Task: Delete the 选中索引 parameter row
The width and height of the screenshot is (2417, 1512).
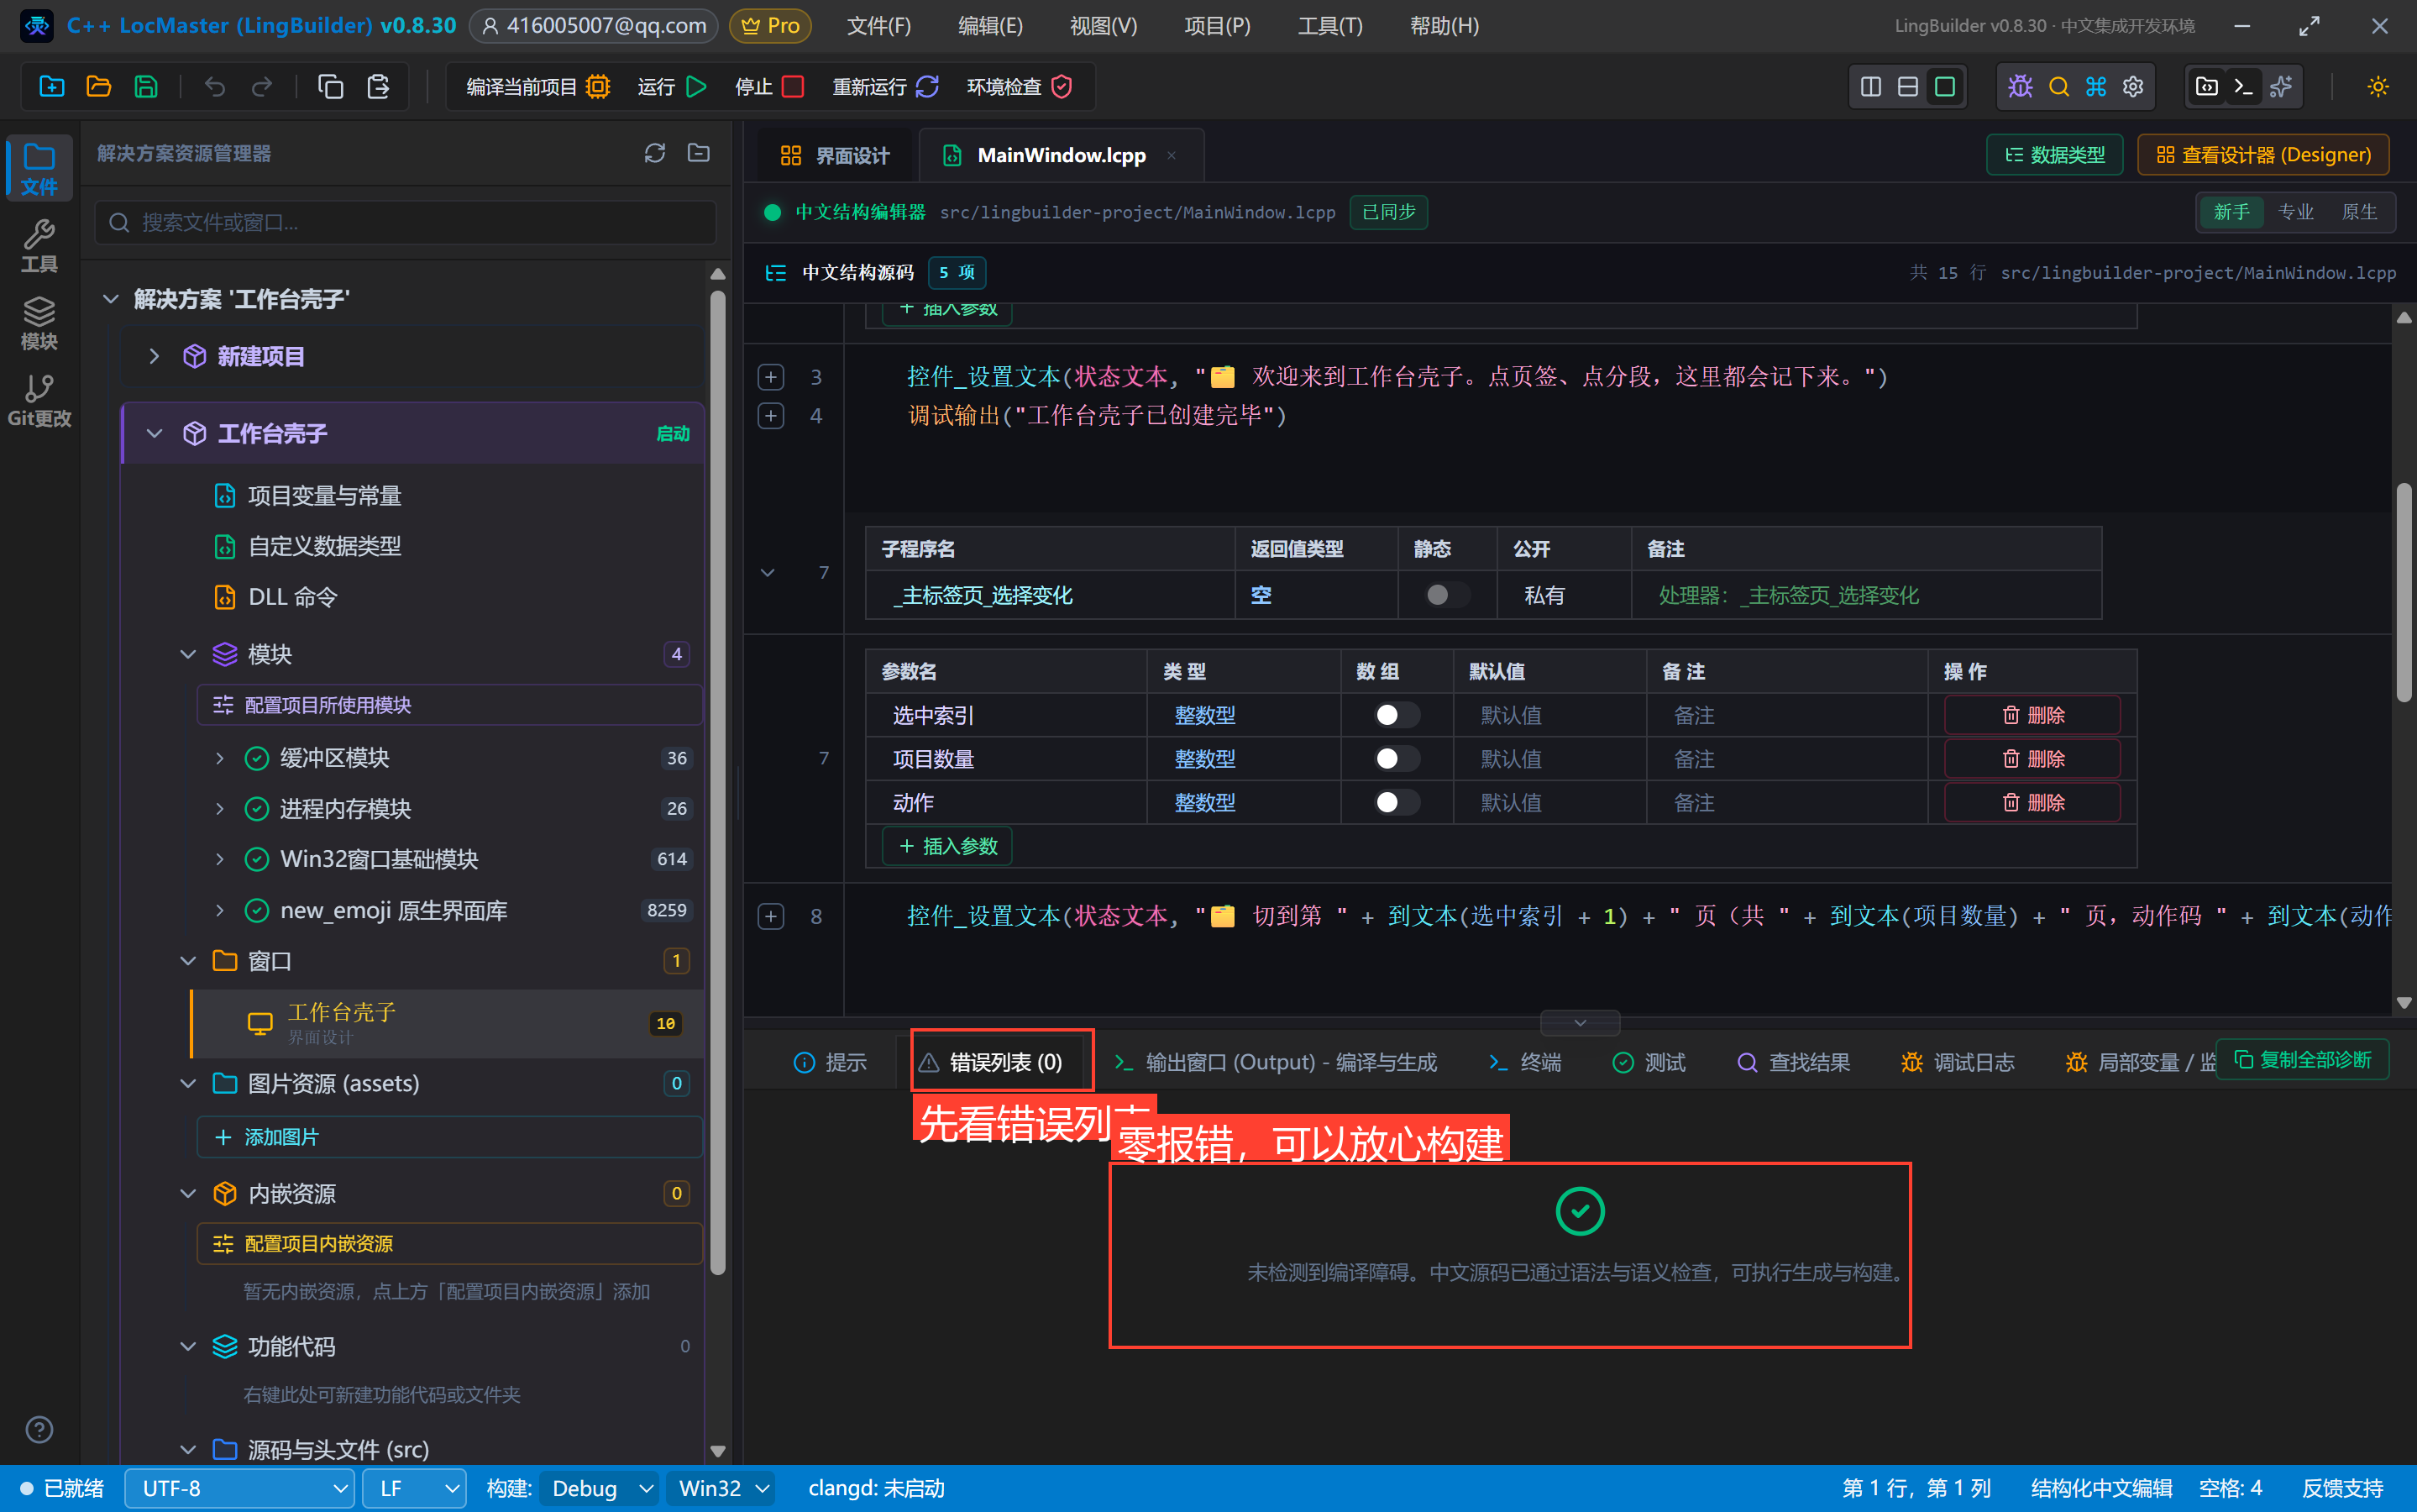Action: coord(2032,715)
